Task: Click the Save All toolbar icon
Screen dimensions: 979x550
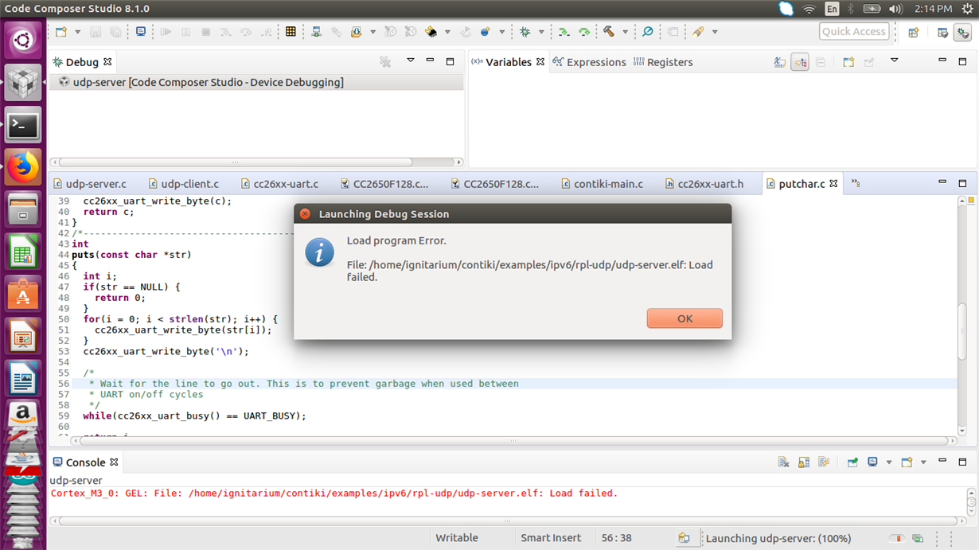Action: tap(116, 32)
